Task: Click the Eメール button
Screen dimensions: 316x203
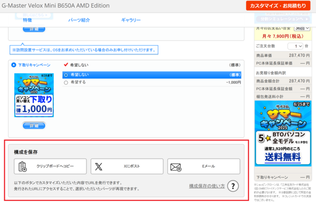Action: click(x=204, y=166)
